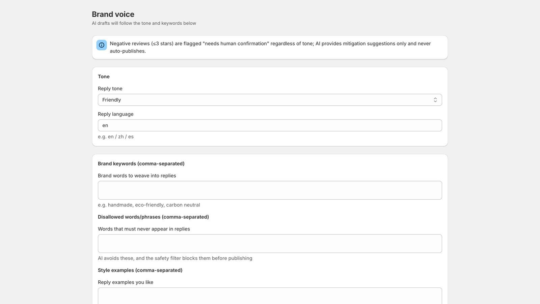The width and height of the screenshot is (540, 304).
Task: Click the handmade, eco-friendly example hint
Action: 149,205
